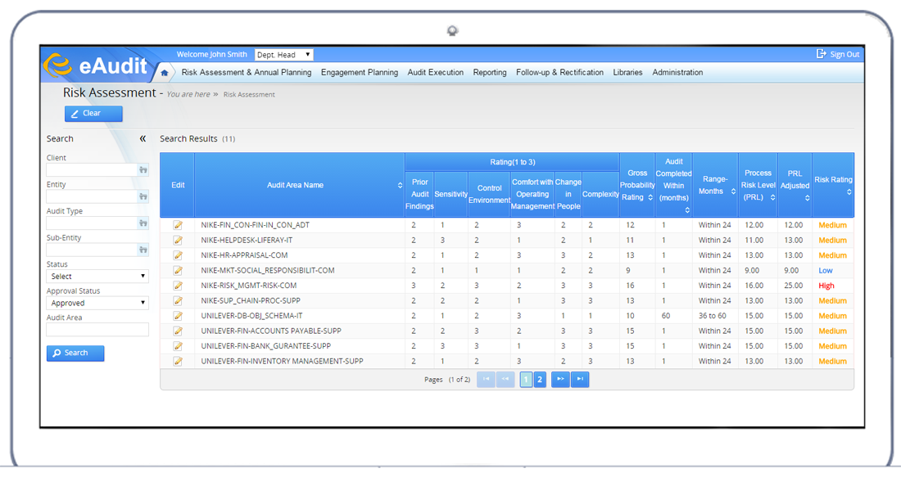
Task: Click the Home icon in navigation bar
Action: click(x=165, y=73)
